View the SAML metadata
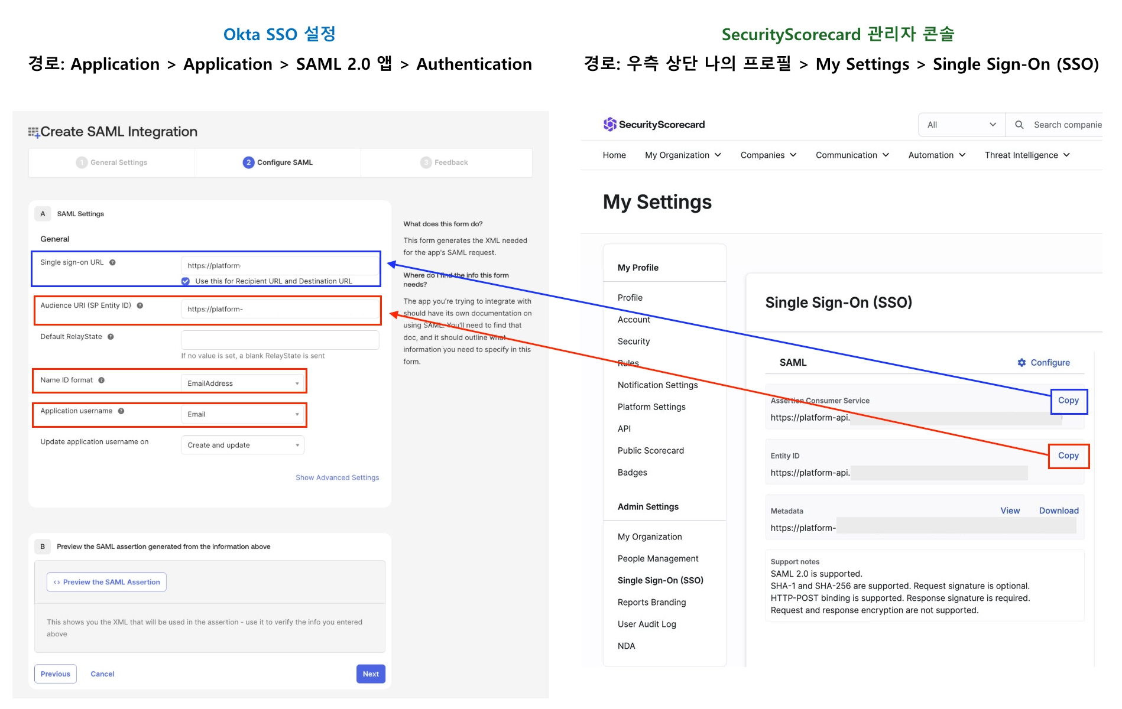1122x709 pixels. (x=1010, y=511)
